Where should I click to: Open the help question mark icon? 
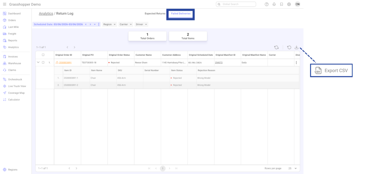267,4
